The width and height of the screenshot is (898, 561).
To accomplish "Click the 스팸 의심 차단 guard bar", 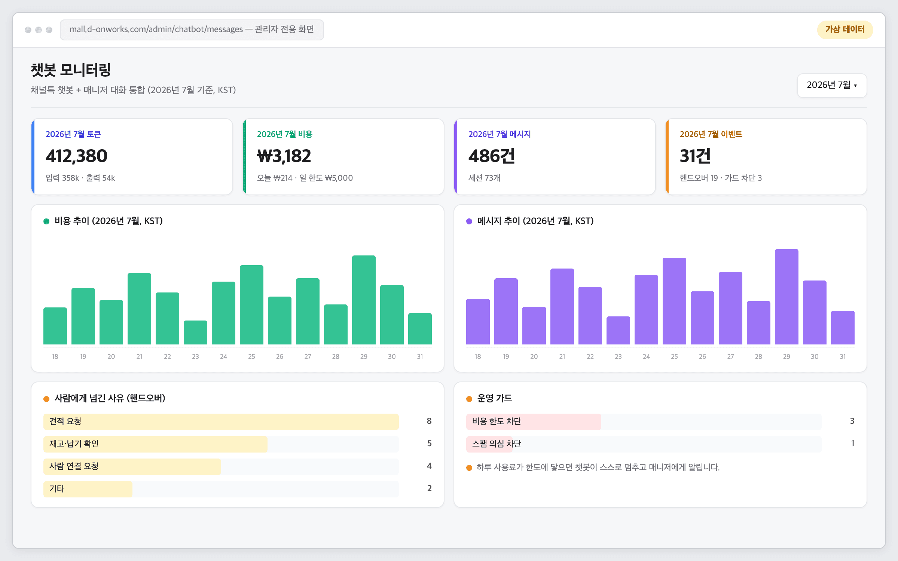I will coord(644,444).
